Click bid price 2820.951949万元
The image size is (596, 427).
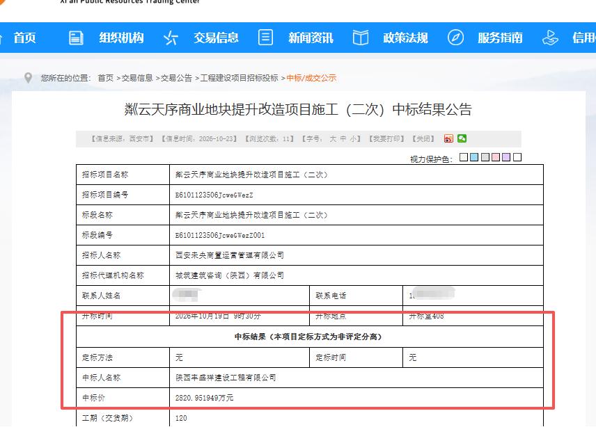[x=205, y=398]
